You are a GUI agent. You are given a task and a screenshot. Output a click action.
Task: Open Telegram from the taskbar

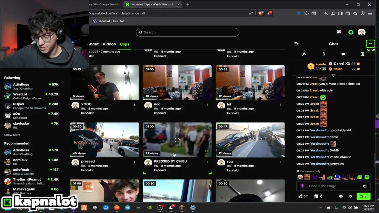pos(128,208)
